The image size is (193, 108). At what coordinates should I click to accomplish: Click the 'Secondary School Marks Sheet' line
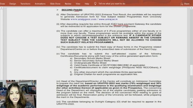[92, 58]
